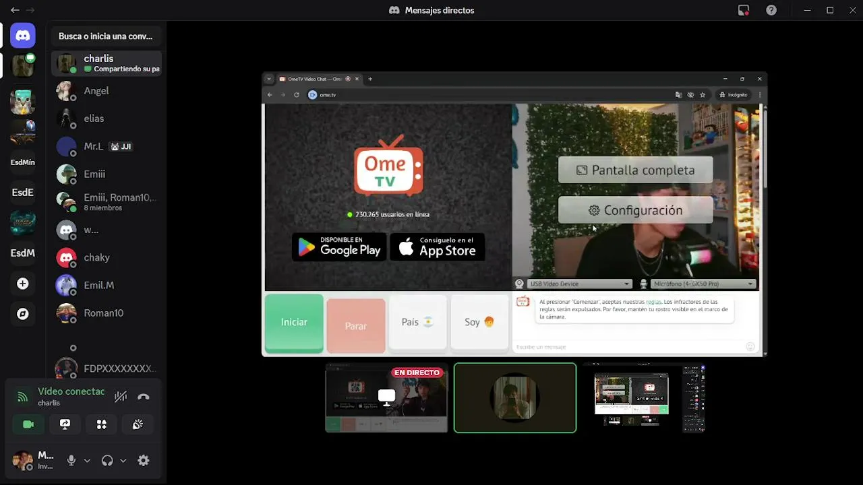Open the elias direct message
The width and height of the screenshot is (863, 485).
click(x=107, y=119)
